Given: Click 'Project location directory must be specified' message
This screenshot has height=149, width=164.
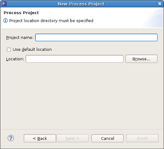Looking at the screenshot, I should coord(51,21).
